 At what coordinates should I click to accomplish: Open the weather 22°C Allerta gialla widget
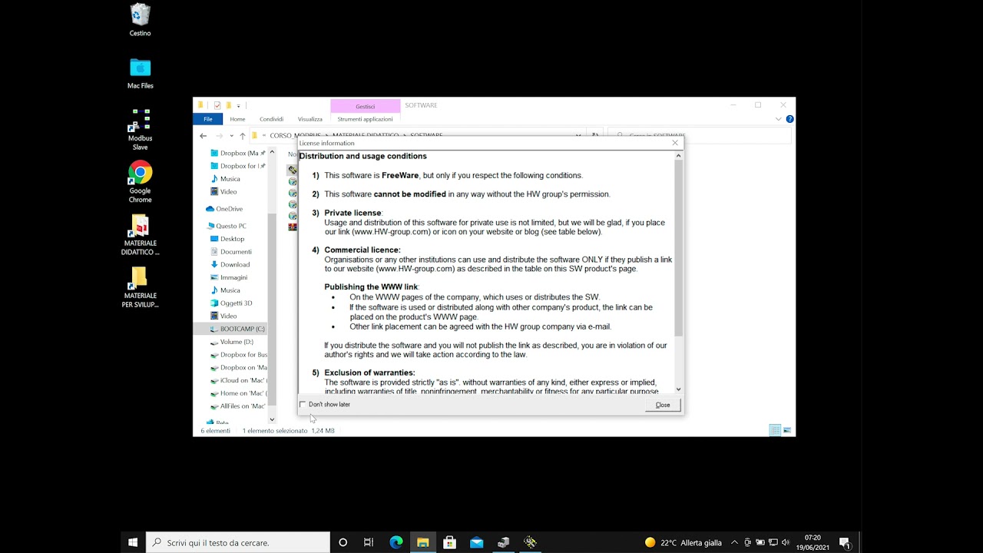click(x=683, y=542)
